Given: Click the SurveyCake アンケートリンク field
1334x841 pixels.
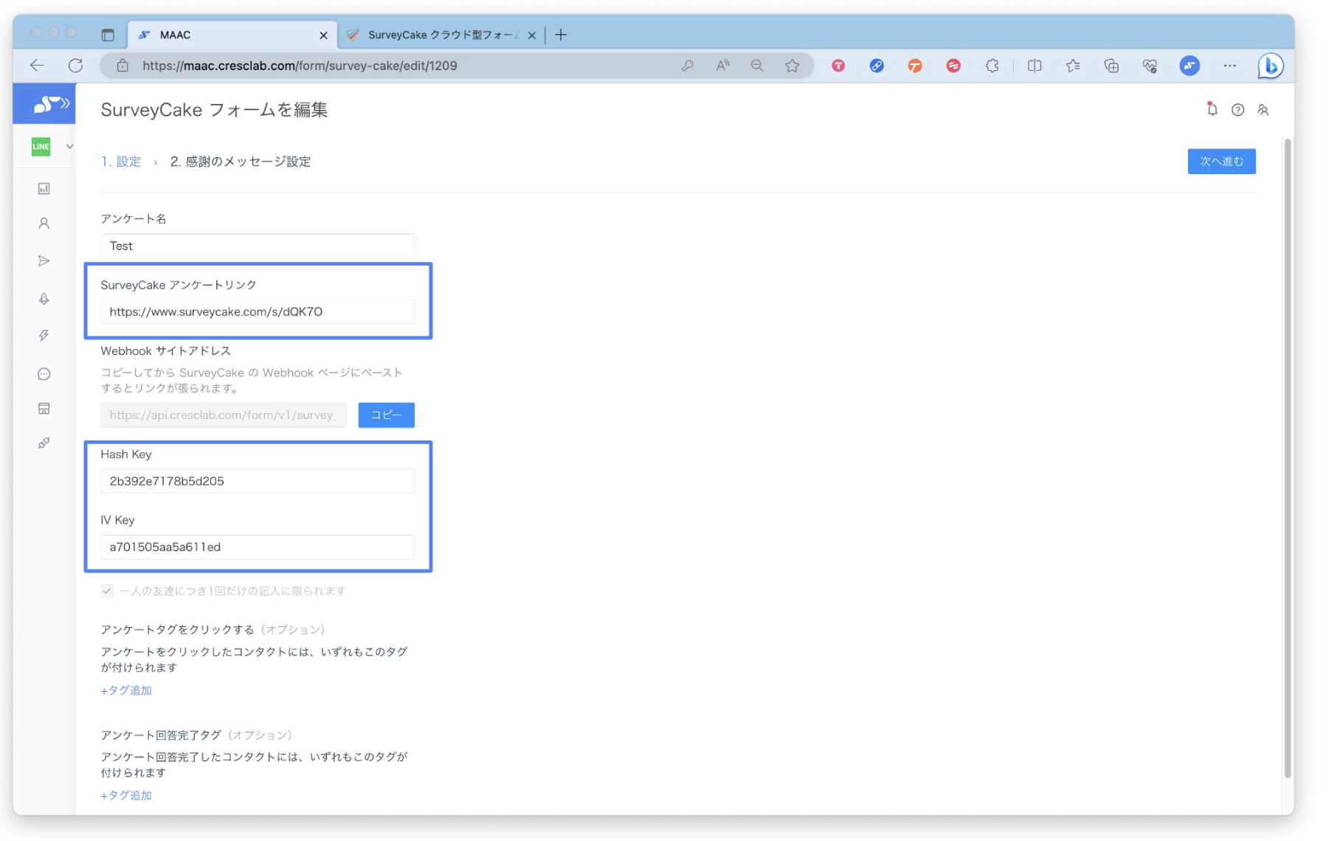Looking at the screenshot, I should 258,311.
